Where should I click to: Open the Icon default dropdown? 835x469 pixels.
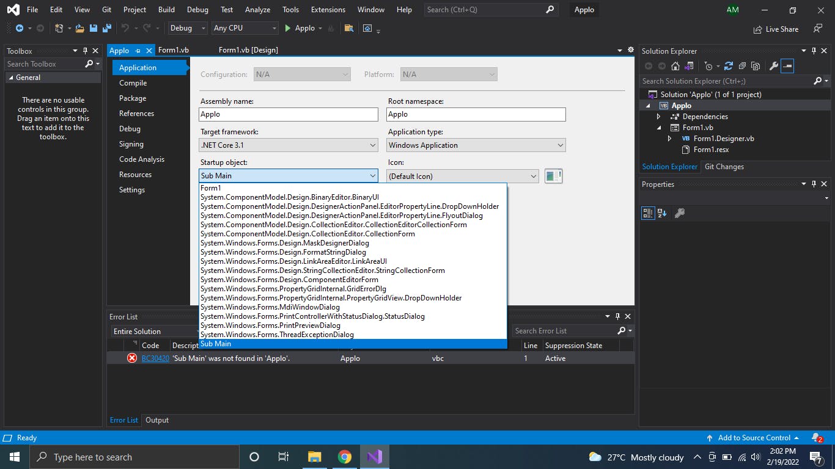coord(463,176)
